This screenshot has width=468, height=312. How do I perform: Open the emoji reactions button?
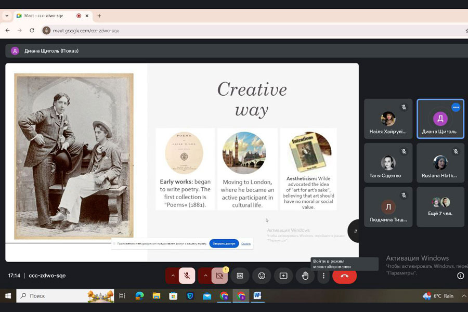pyautogui.click(x=262, y=276)
